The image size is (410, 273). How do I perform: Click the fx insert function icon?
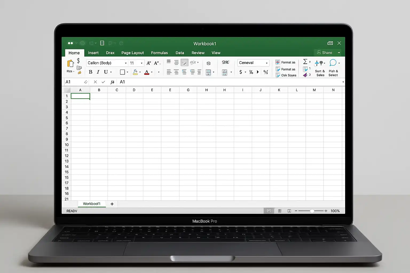112,82
